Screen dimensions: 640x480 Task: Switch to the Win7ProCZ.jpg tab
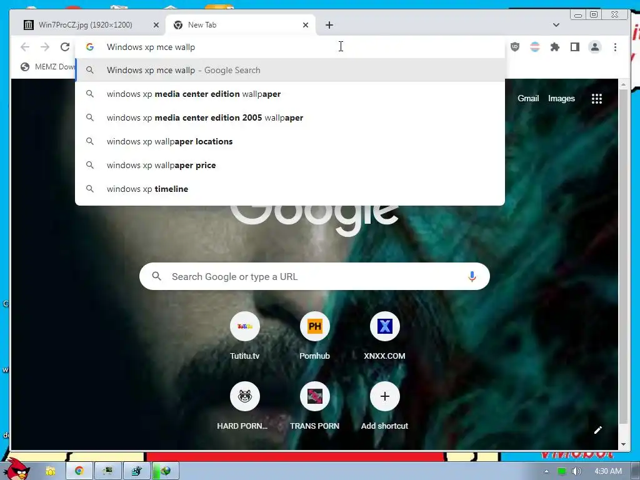pos(92,25)
